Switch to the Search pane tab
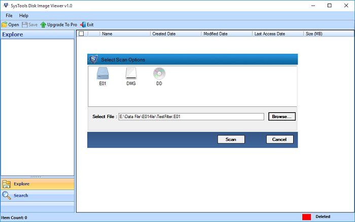This screenshot has width=355, height=222. tap(38, 196)
